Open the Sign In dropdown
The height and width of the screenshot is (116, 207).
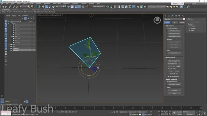click(x=177, y=4)
